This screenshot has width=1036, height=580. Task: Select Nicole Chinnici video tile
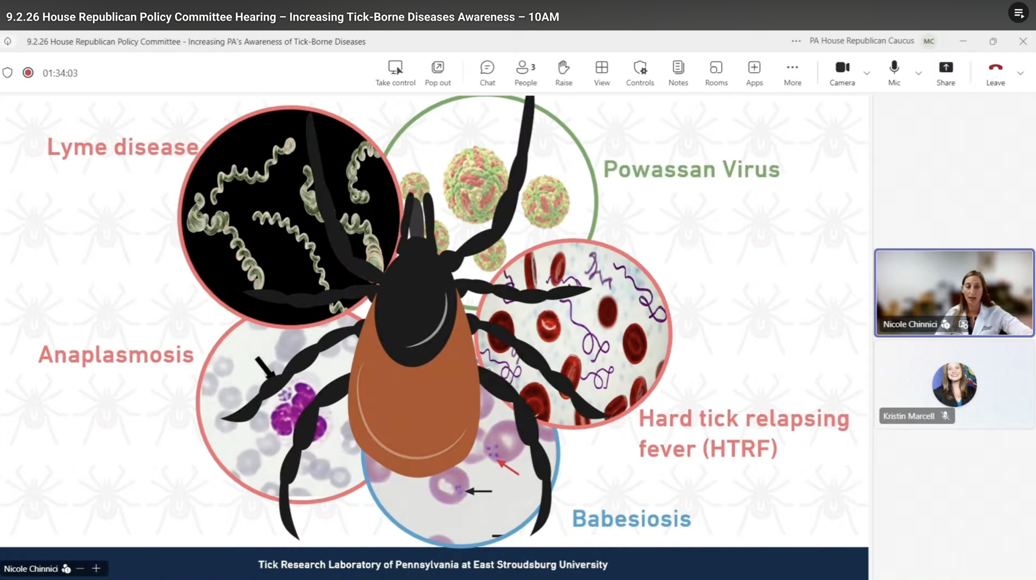coord(954,293)
